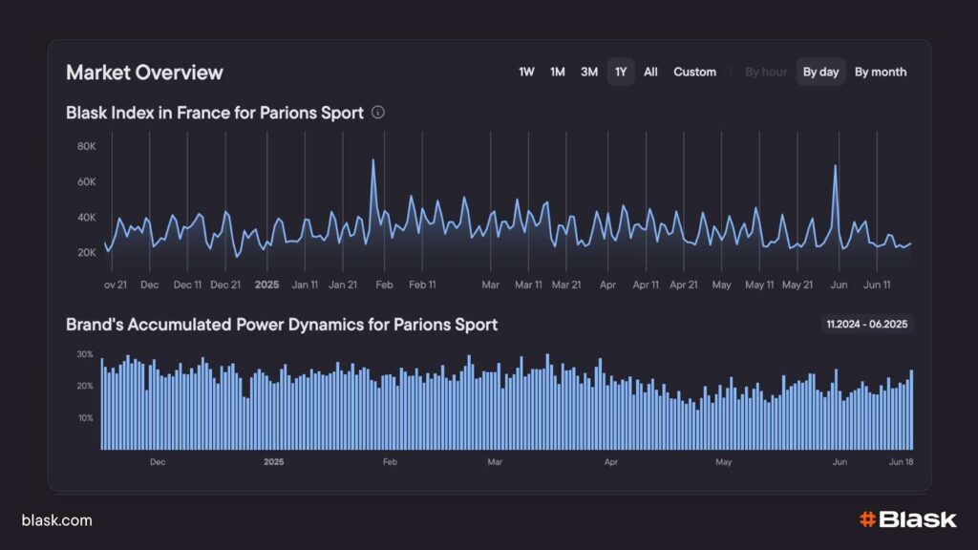Click the Brand's Accumulated Power Dynamics title
The width and height of the screenshot is (978, 550).
click(282, 325)
